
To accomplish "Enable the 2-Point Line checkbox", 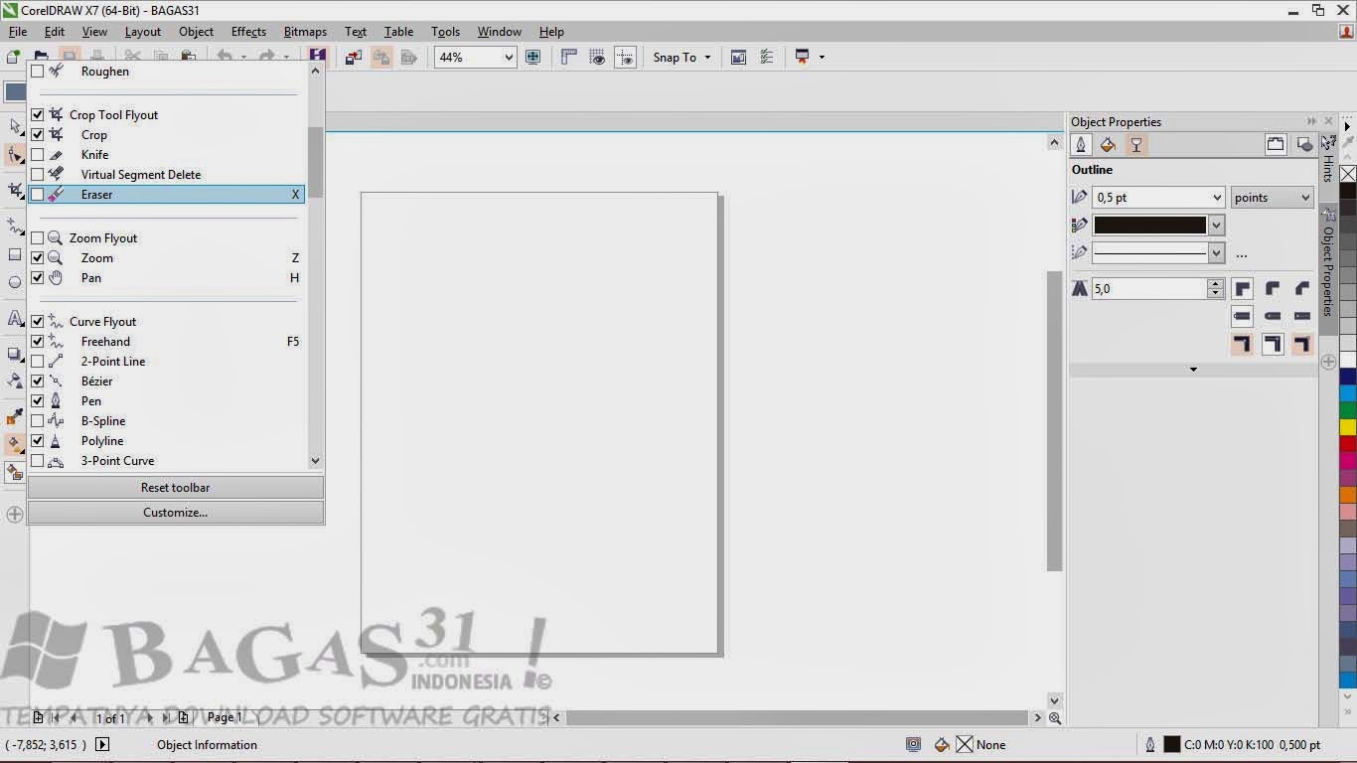I will [38, 362].
